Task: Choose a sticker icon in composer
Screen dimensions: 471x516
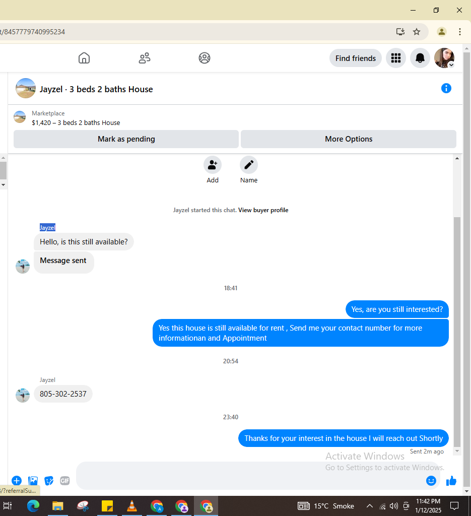Action: 49,481
